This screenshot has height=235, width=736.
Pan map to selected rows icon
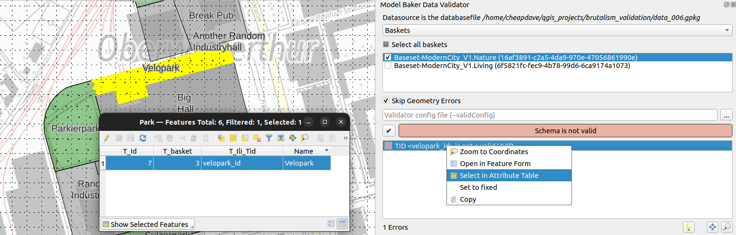292,138
